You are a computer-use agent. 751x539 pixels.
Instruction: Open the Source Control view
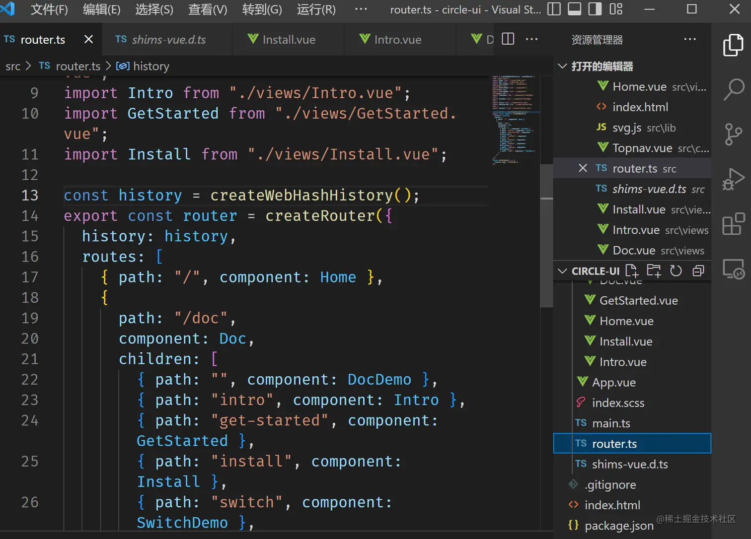point(733,134)
